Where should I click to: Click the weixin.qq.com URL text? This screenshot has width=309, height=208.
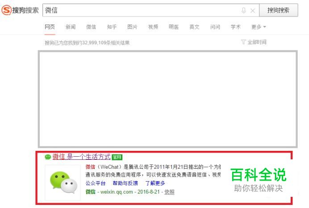pos(117,191)
